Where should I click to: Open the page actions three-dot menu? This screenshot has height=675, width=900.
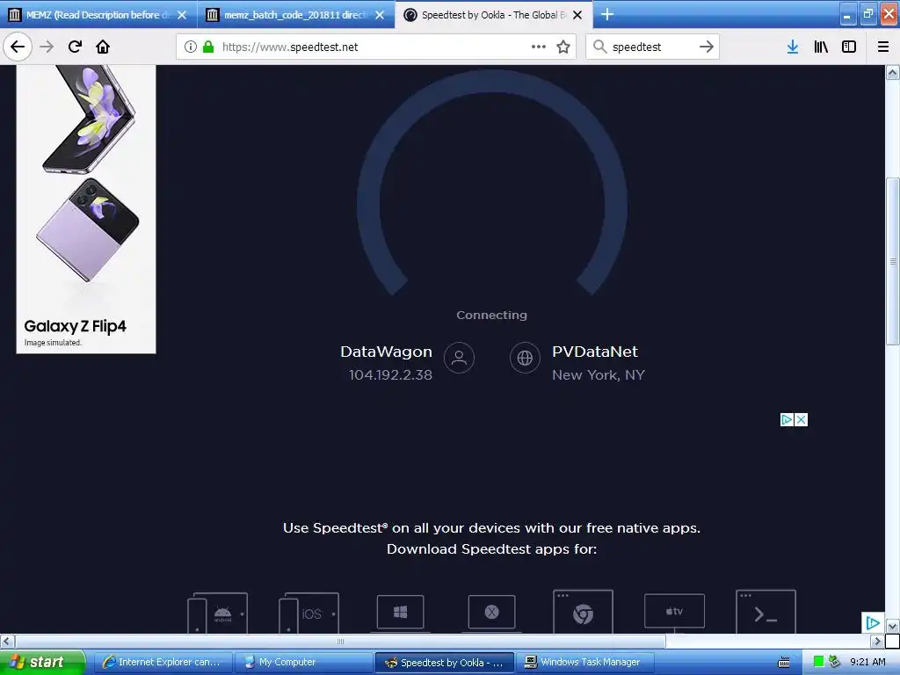(x=539, y=47)
